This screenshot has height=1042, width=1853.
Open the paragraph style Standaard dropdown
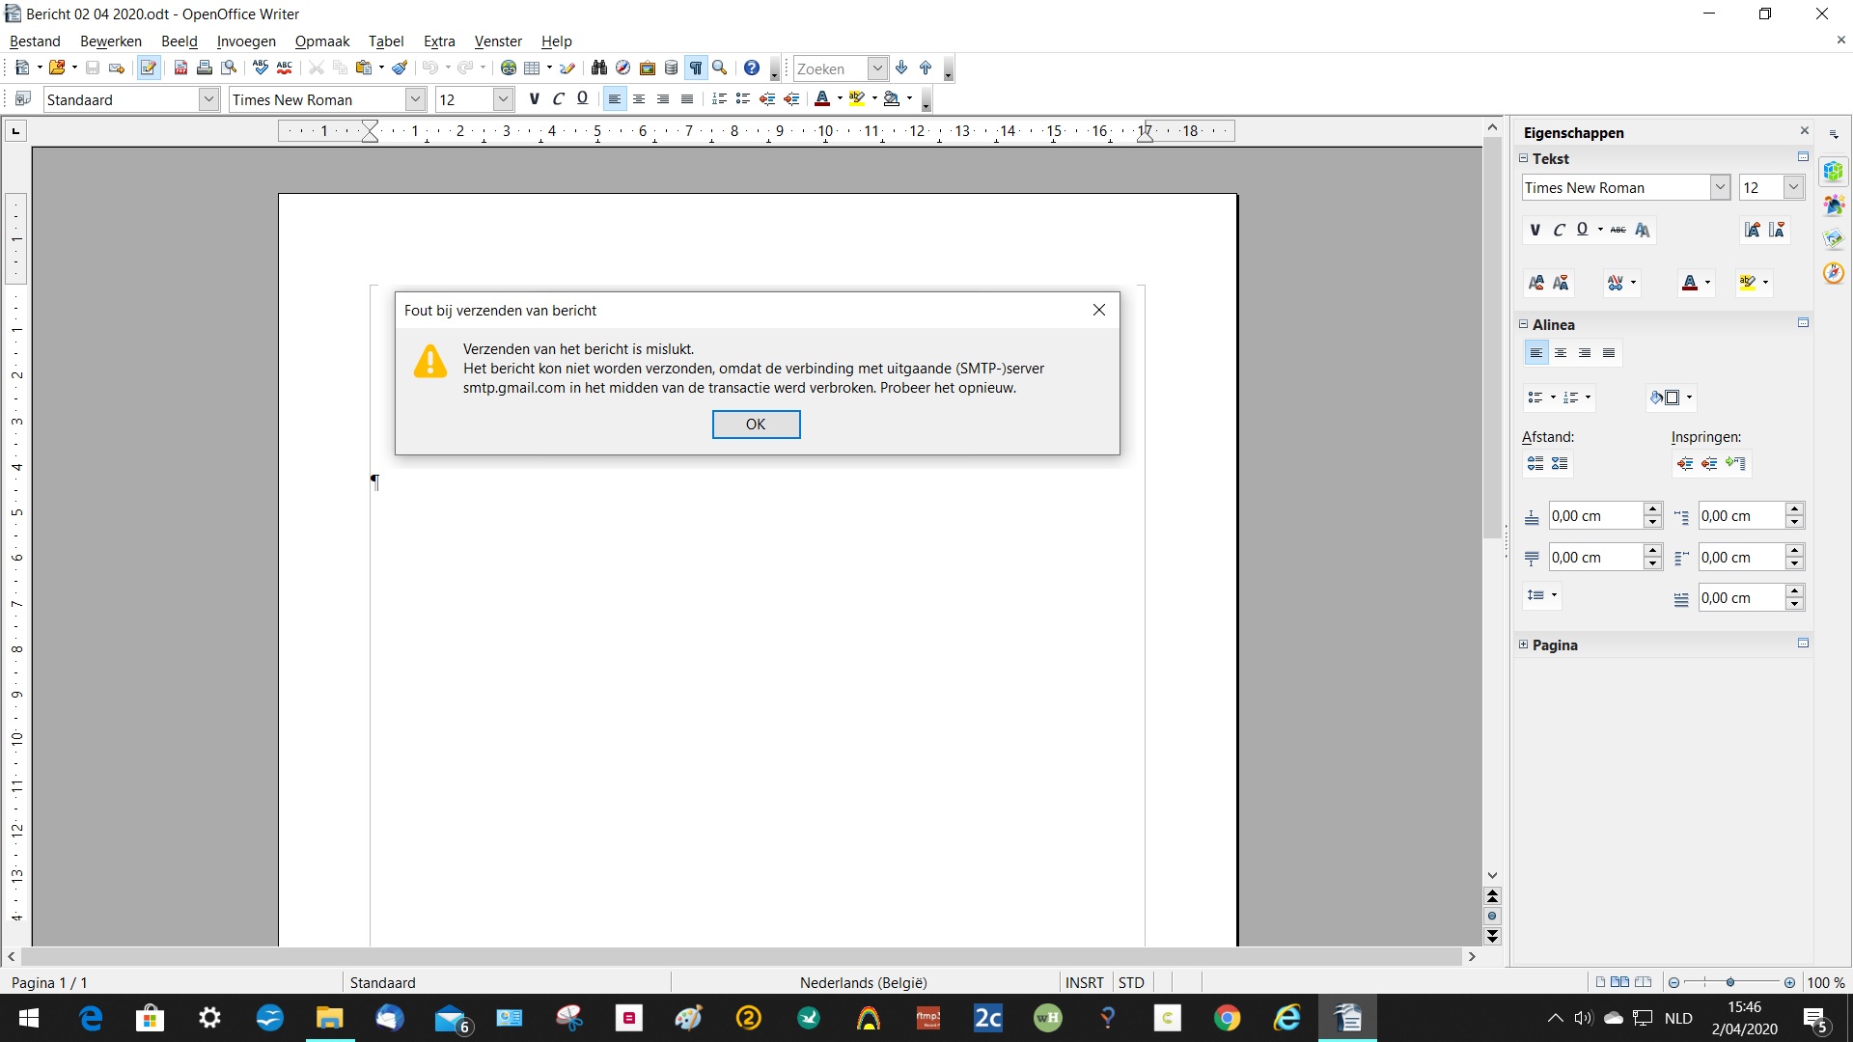pyautogui.click(x=208, y=99)
